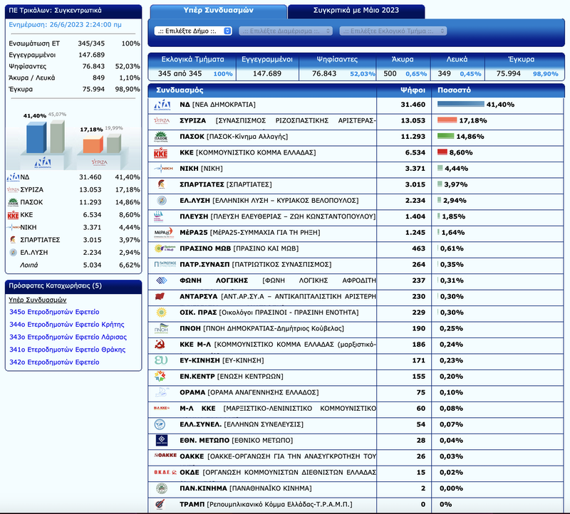570x514 pixels.
Task: Click the ΟΑΚΚΕ party logo
Action: pos(165,455)
